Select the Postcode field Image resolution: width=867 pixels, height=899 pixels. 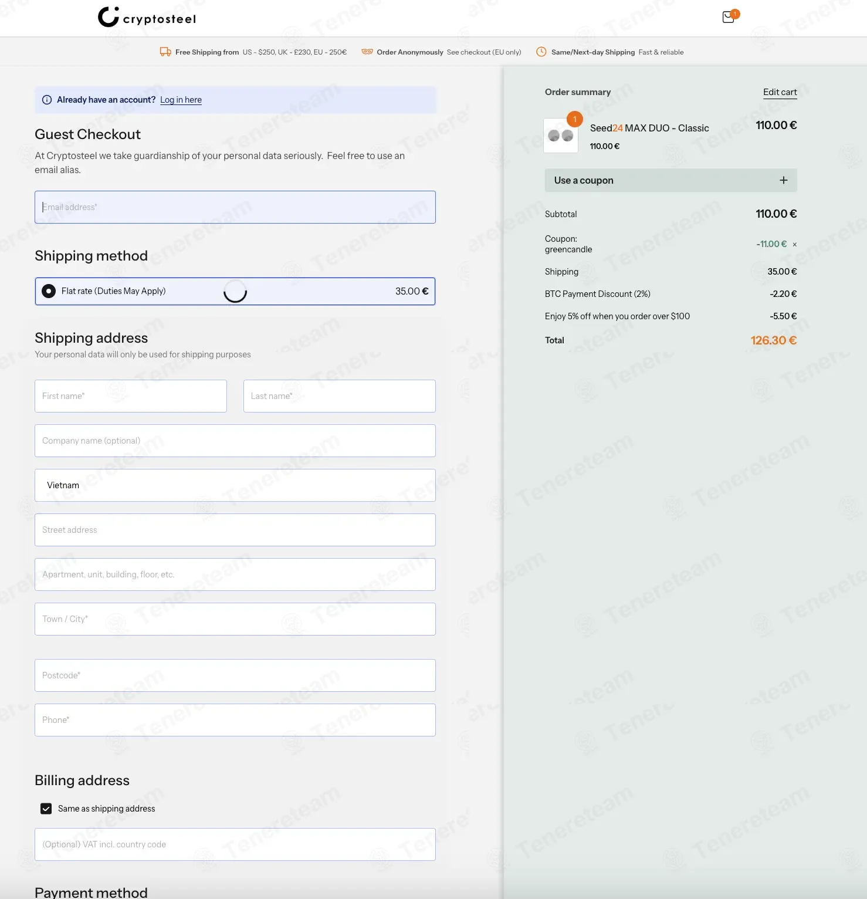click(x=235, y=675)
